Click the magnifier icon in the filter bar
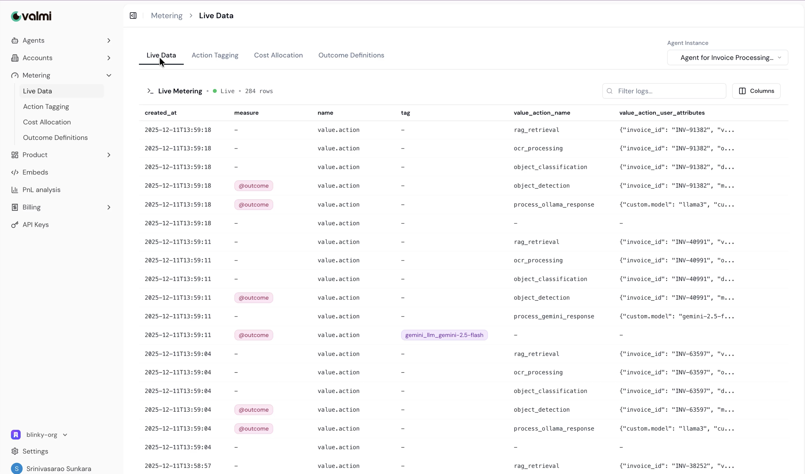The width and height of the screenshot is (805, 474). [x=610, y=91]
